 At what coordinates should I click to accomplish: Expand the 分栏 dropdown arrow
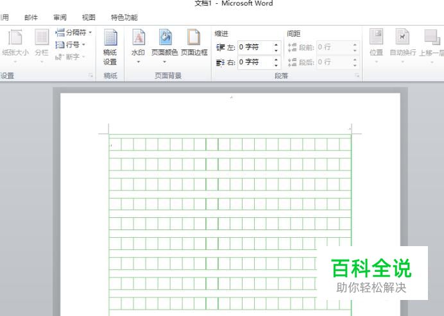pos(42,62)
